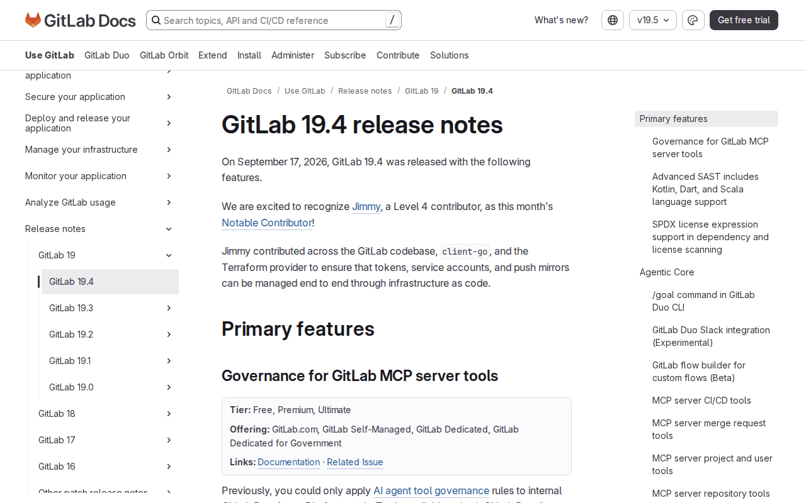806x503 pixels.
Task: Follow AI agent tool governance link
Action: click(431, 491)
